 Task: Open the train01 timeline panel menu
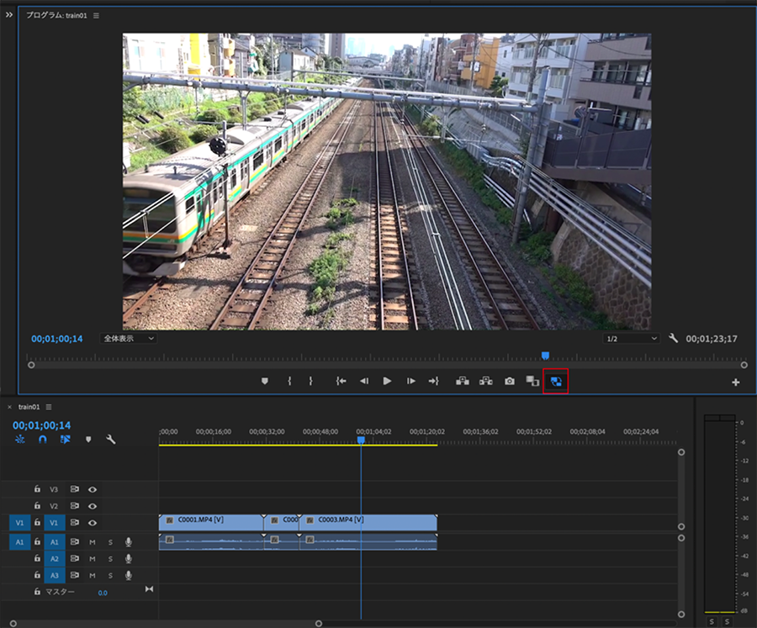point(49,407)
